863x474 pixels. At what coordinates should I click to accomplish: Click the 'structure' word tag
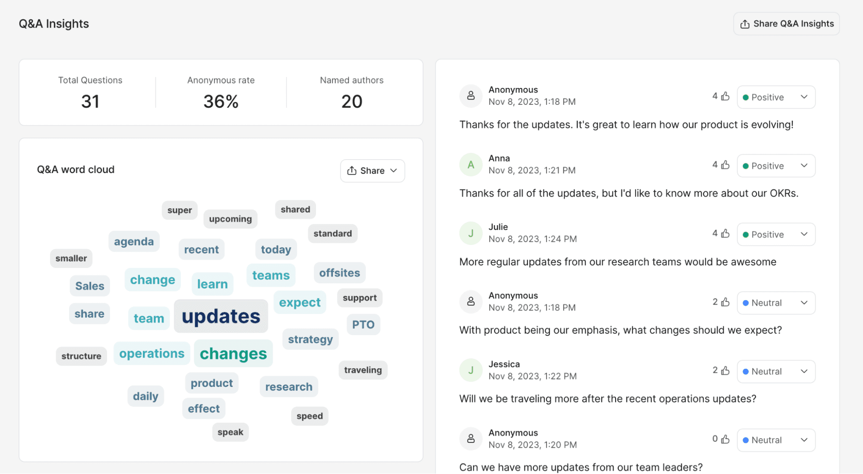(81, 356)
